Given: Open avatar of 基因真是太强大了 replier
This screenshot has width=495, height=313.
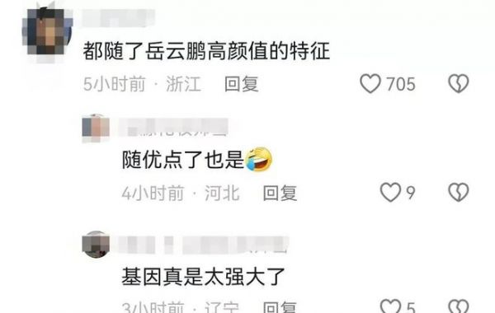Looking at the screenshot, I should (96, 245).
